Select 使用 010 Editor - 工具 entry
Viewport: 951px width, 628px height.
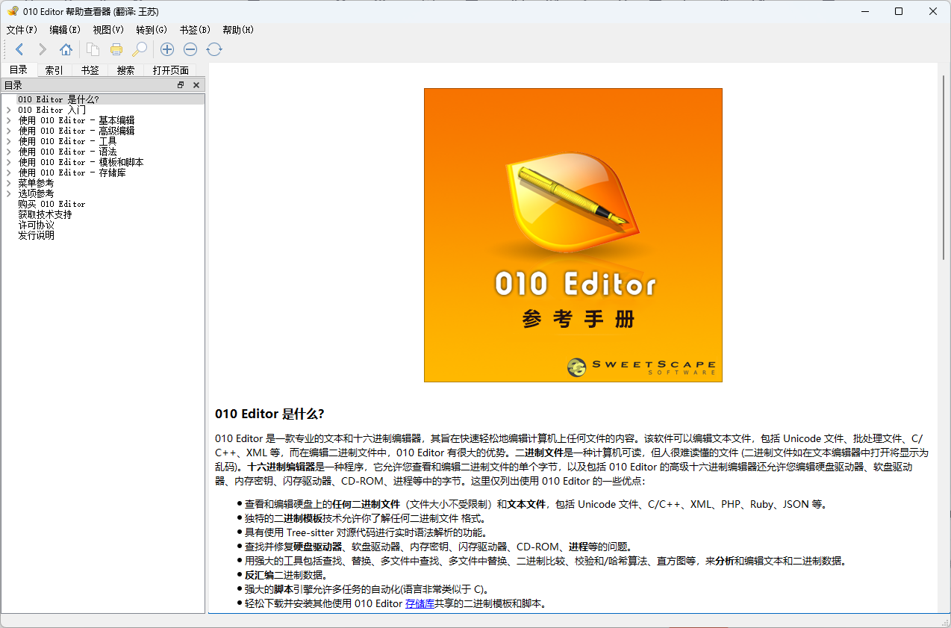tap(68, 141)
